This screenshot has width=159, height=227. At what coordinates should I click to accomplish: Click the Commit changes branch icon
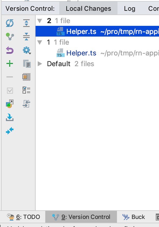[10, 37]
